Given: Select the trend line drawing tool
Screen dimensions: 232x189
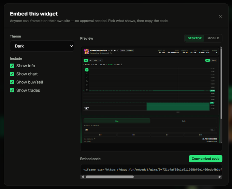Looking at the screenshot, I should pos(87,77).
